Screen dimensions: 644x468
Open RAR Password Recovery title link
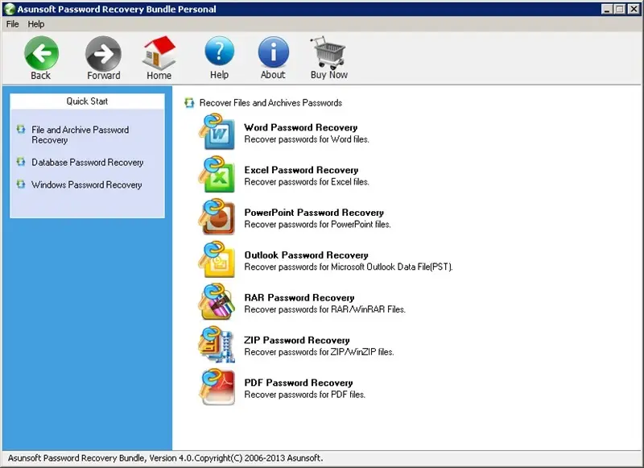[299, 297]
